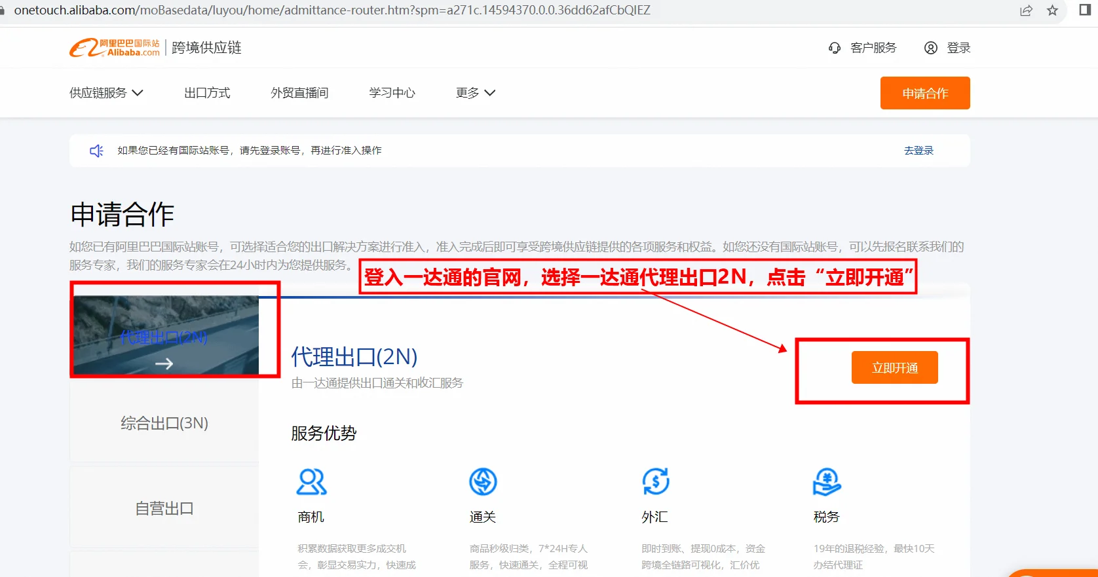The image size is (1098, 577).
Task: Click the 税务 label text
Action: point(827,517)
